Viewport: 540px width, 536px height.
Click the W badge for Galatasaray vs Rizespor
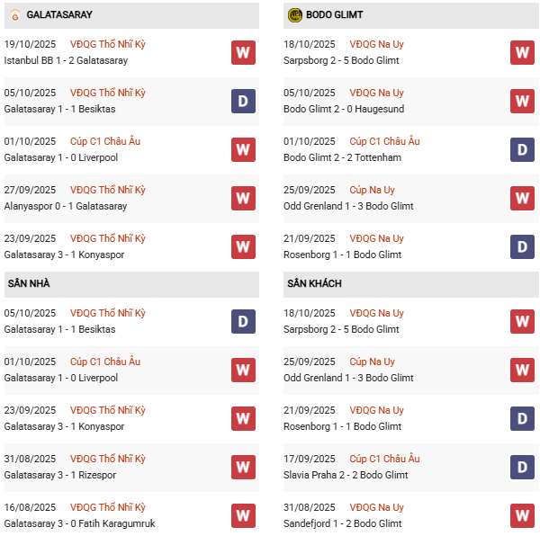pyautogui.click(x=242, y=468)
